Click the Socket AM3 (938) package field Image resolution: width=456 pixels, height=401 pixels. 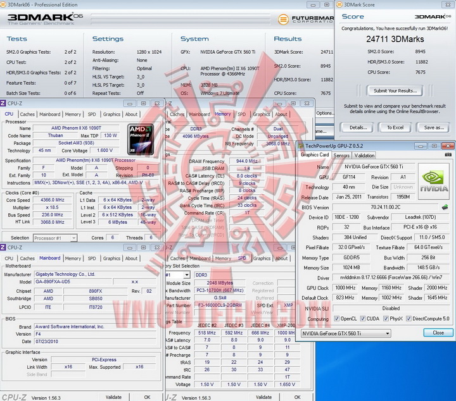click(x=76, y=143)
